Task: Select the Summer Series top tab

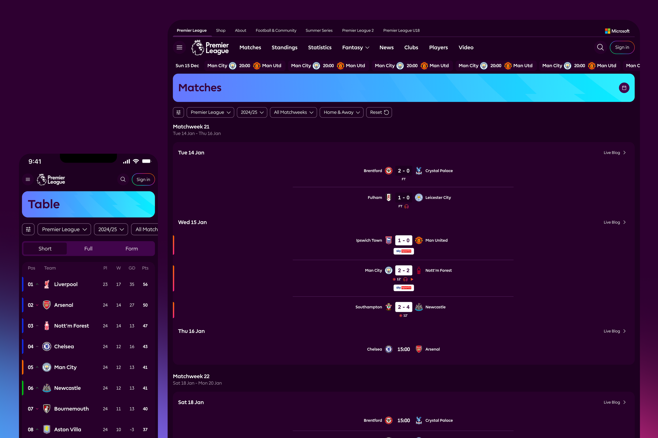Action: point(319,31)
